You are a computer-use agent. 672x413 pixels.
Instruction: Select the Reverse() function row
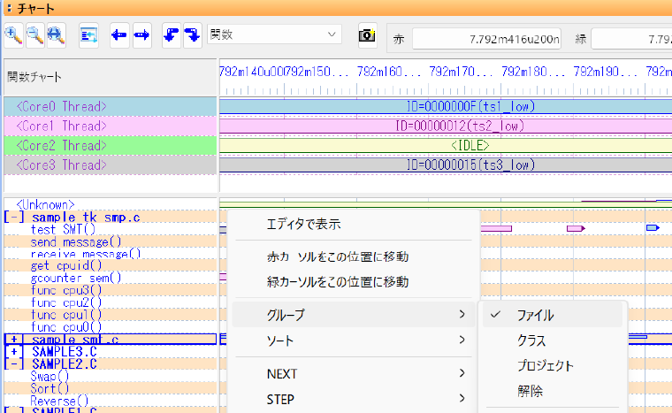(x=111, y=401)
